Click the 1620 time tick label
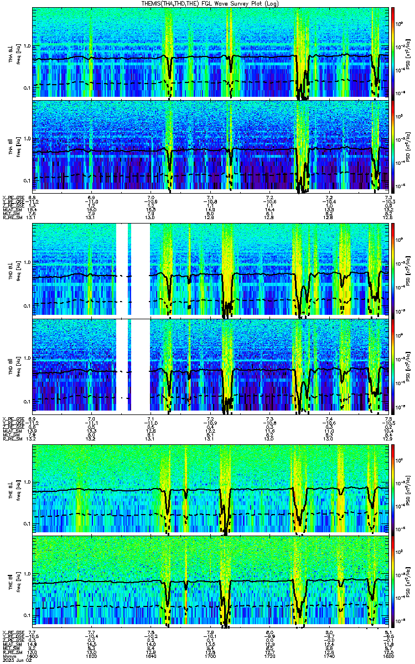 tap(91, 657)
